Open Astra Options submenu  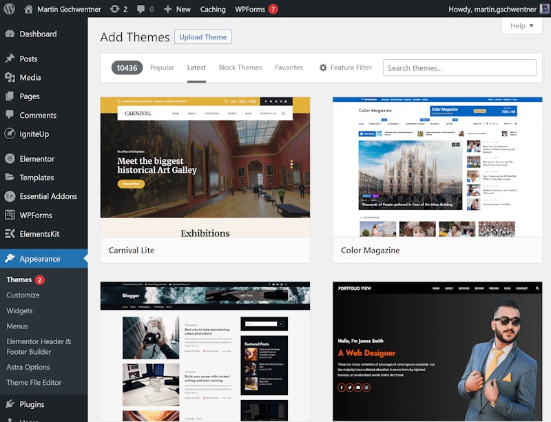(28, 367)
